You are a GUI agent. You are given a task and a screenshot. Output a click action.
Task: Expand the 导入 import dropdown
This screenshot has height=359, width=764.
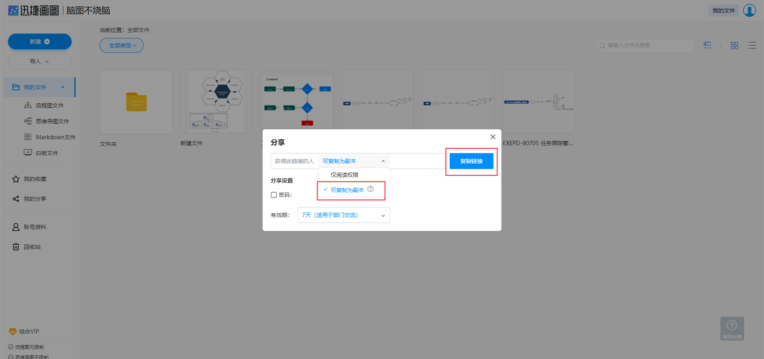click(40, 62)
